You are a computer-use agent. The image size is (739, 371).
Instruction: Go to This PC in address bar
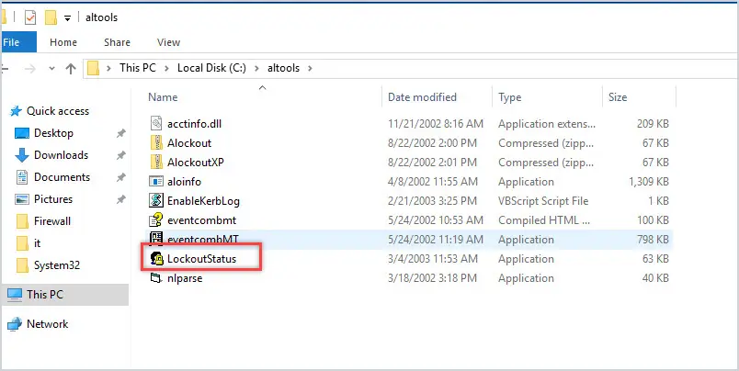(x=137, y=68)
